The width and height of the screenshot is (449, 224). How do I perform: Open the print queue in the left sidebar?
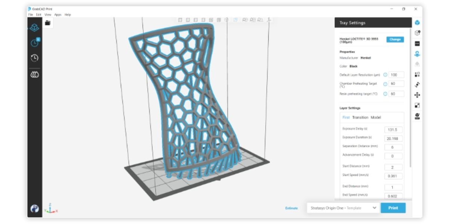pyautogui.click(x=35, y=42)
